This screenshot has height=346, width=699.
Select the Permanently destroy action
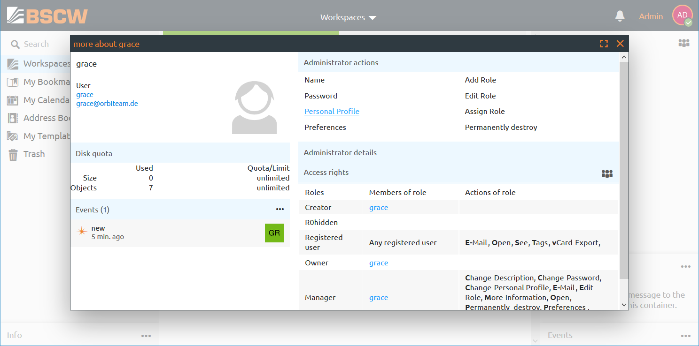[501, 128]
